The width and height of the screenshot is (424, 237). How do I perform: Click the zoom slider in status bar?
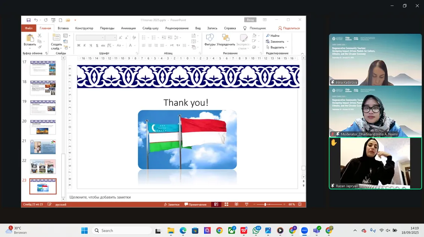(265, 205)
